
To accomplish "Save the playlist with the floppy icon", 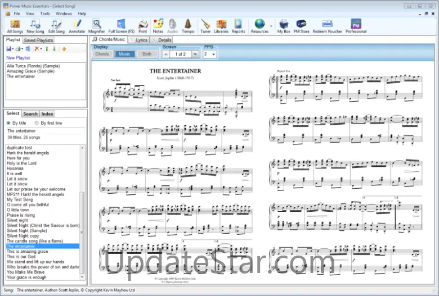I will click(8, 49).
